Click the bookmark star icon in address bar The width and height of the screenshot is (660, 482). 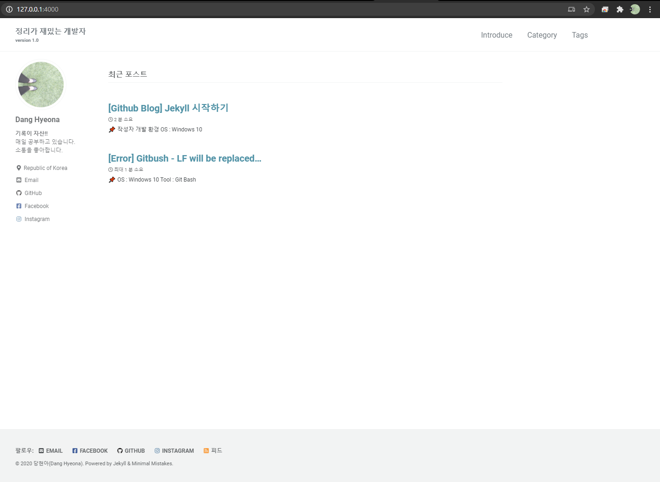[x=587, y=9]
